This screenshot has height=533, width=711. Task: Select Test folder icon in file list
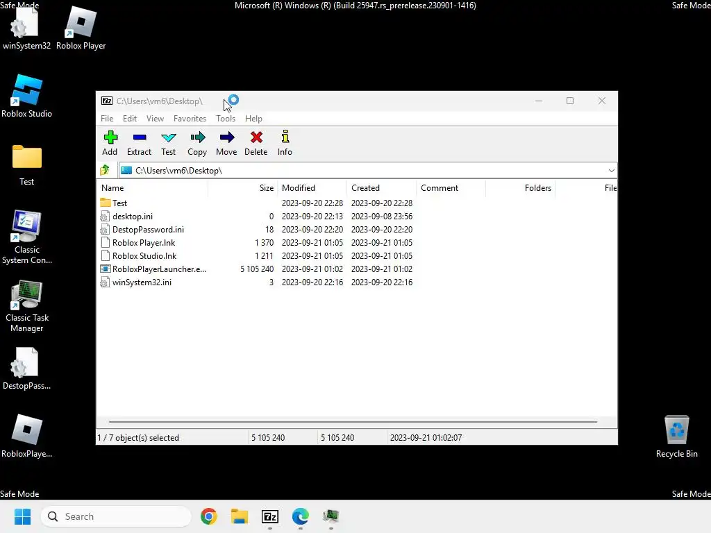106,203
